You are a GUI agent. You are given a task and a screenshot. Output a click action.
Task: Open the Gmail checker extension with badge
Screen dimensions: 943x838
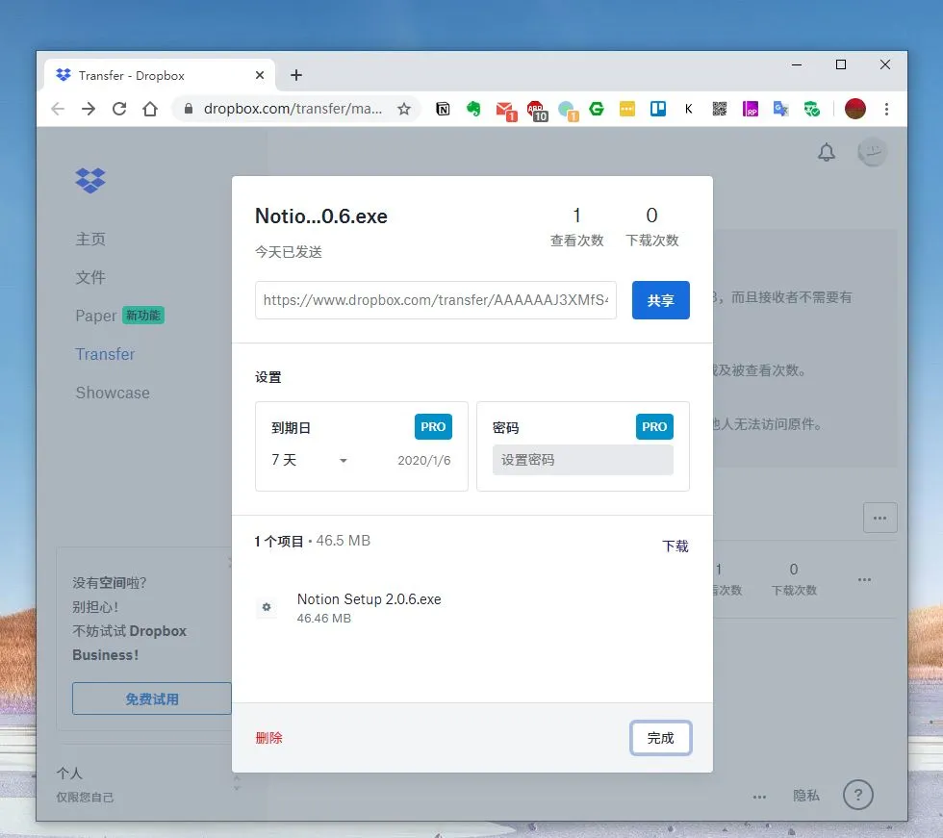[x=506, y=110]
